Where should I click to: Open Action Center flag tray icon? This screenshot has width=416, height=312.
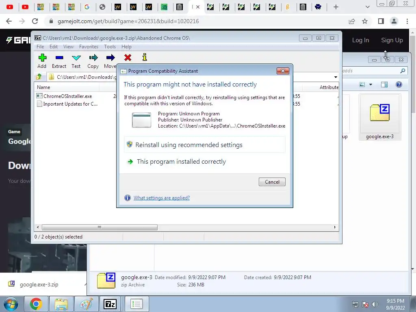tap(365, 304)
